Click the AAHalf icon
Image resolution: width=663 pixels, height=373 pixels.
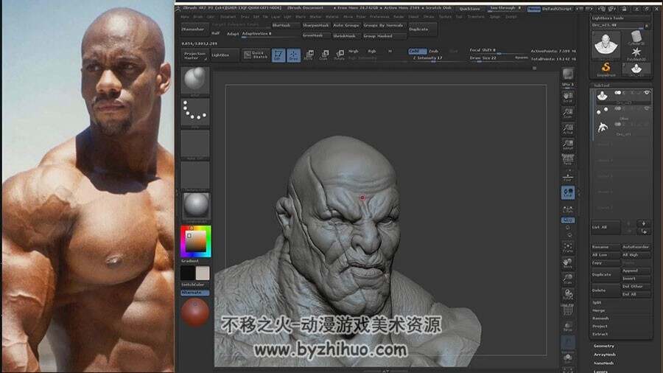(x=567, y=144)
